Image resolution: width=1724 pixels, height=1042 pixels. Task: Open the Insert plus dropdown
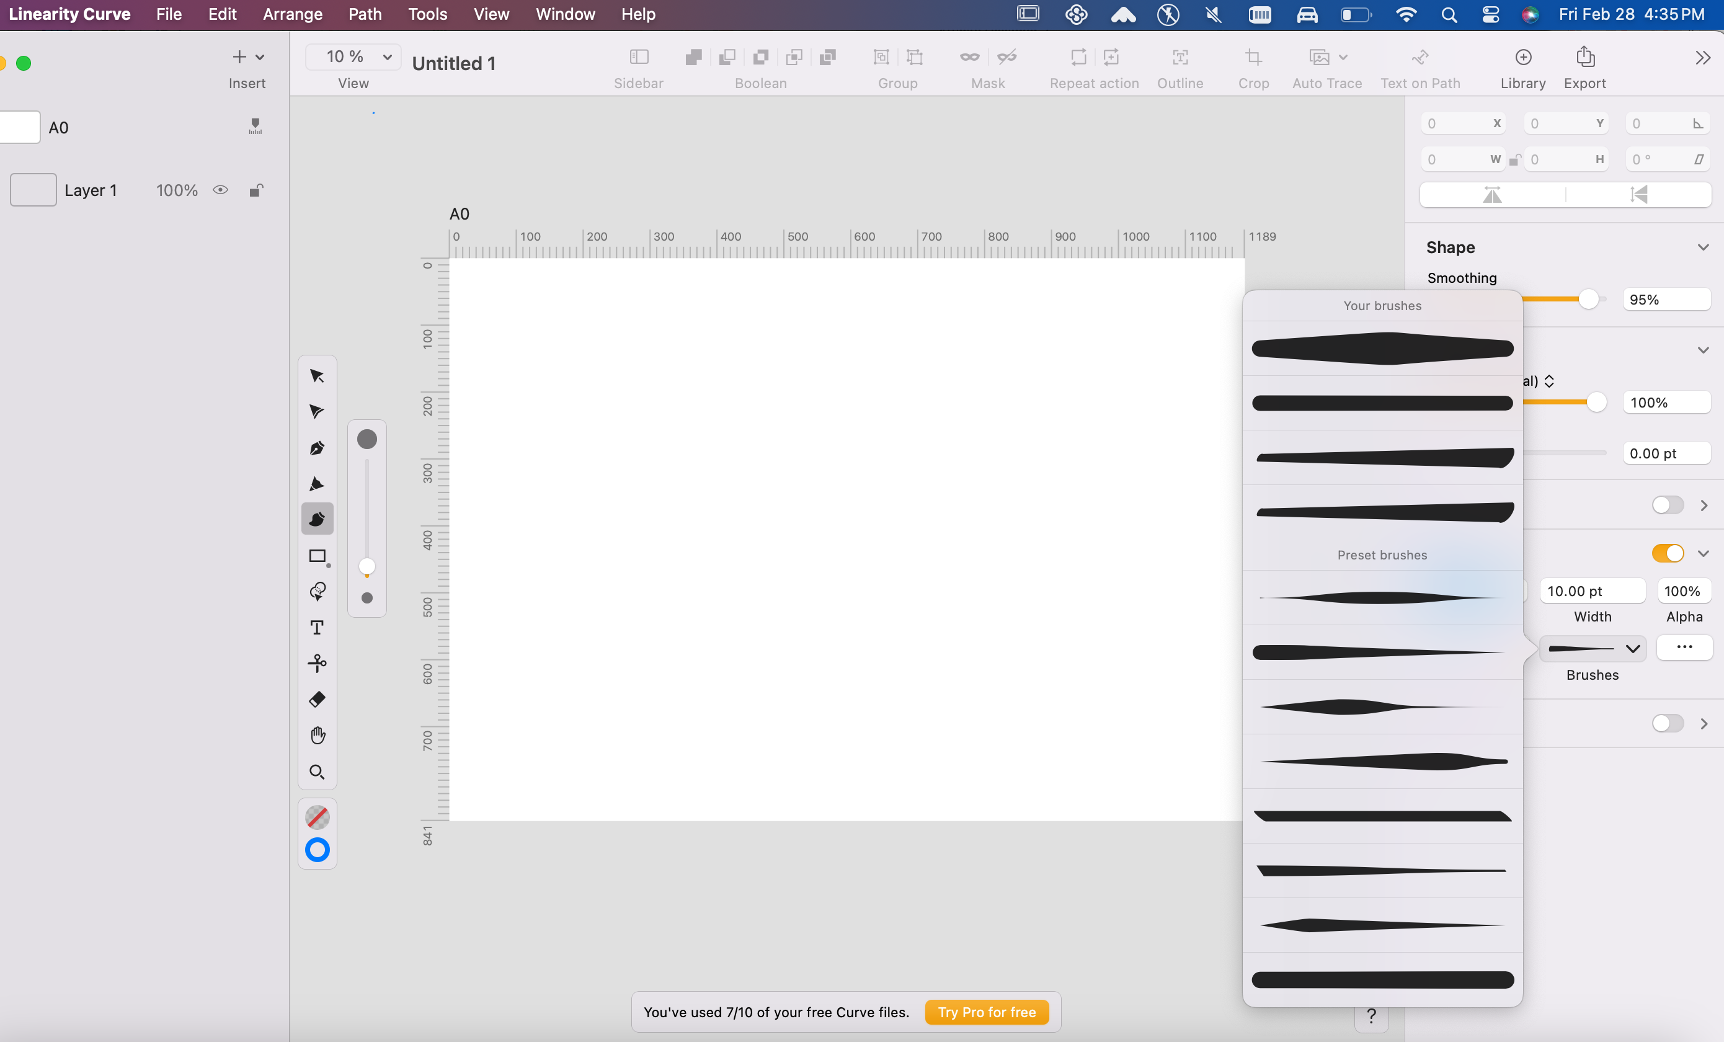247,56
